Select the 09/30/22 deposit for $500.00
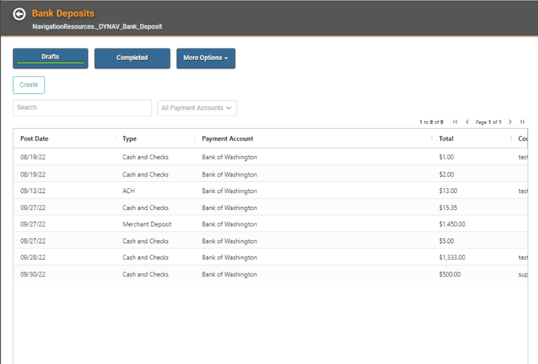This screenshot has width=538, height=364. click(x=235, y=274)
